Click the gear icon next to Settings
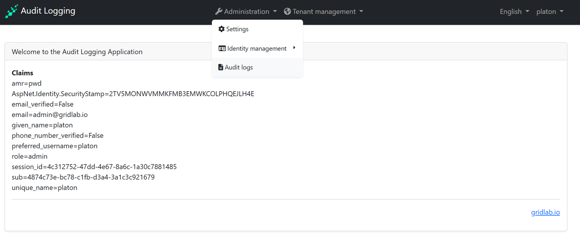The image size is (580, 238). (x=222, y=29)
